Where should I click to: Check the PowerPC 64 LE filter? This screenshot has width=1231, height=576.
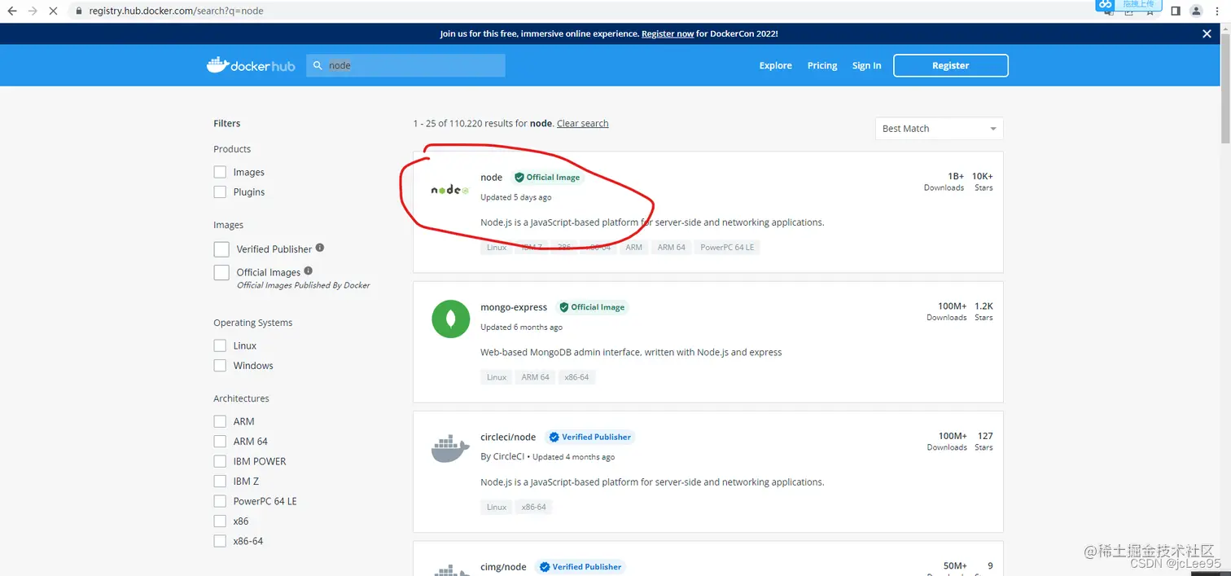pyautogui.click(x=220, y=501)
